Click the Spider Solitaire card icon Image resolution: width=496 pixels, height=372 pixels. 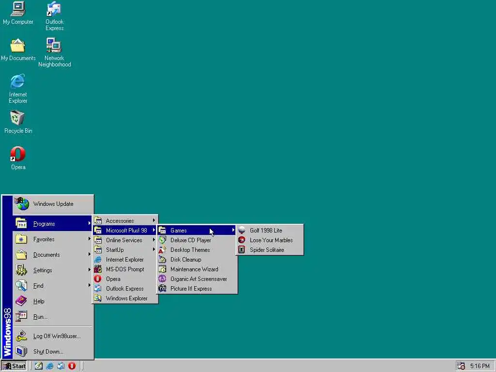(x=242, y=250)
